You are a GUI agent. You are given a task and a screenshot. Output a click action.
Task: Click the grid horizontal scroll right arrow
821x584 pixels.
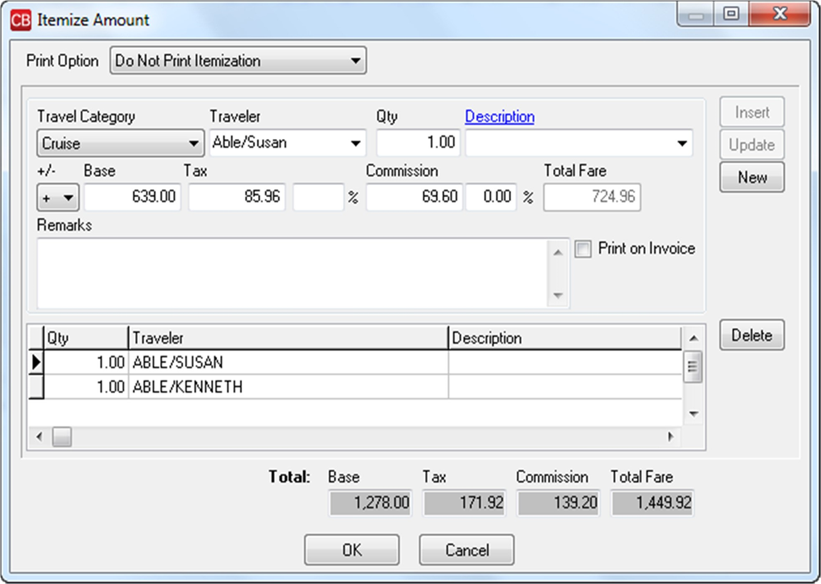(x=671, y=437)
